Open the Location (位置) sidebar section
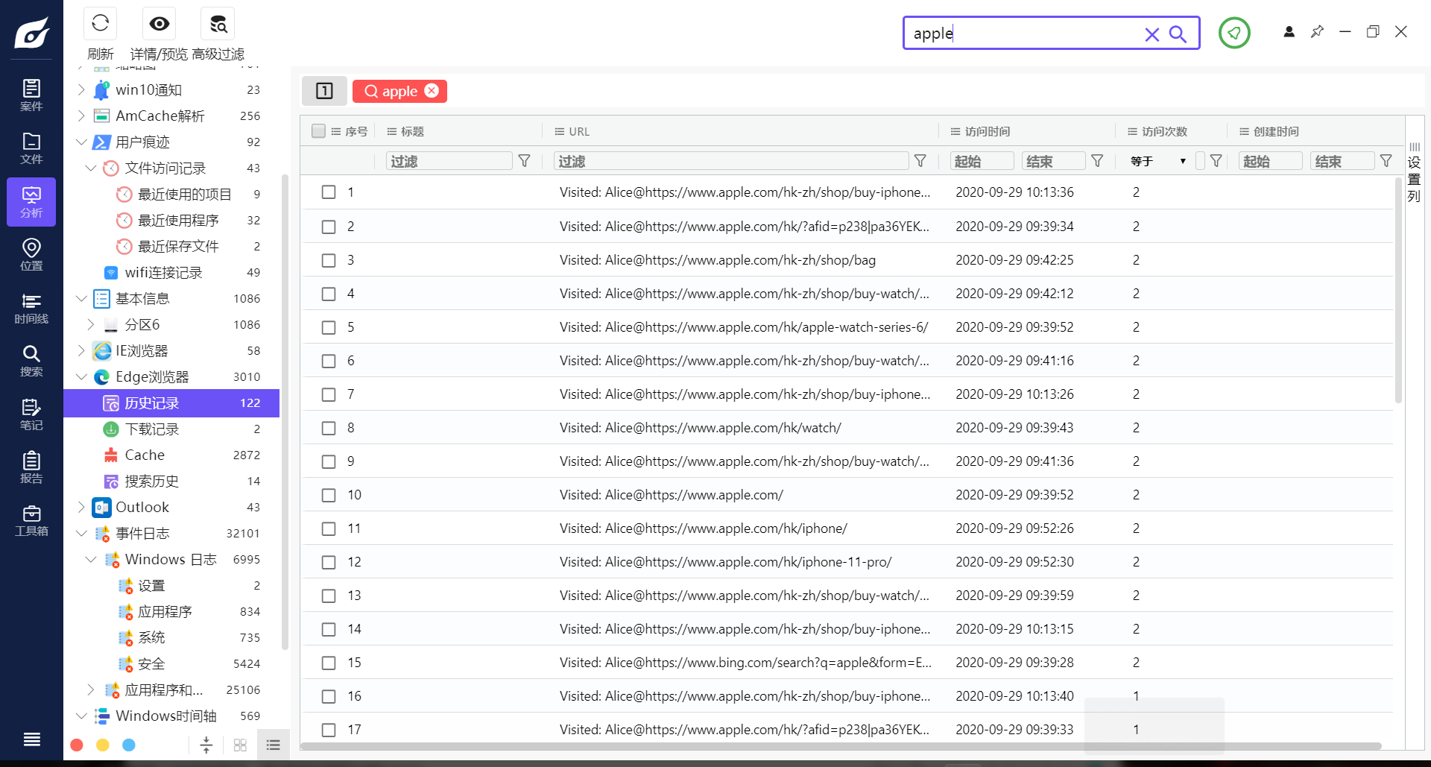The image size is (1431, 767). point(31,255)
